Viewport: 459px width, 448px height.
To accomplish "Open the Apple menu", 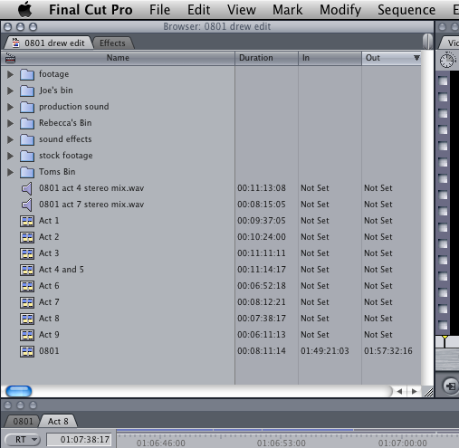I will (25, 10).
